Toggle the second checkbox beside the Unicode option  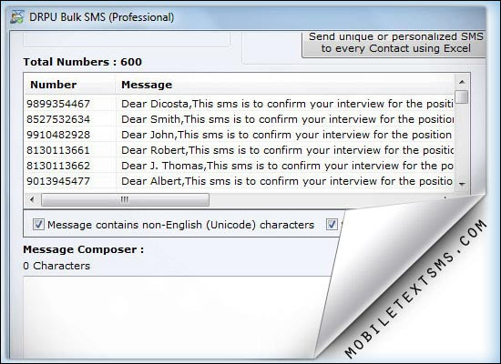coord(332,225)
